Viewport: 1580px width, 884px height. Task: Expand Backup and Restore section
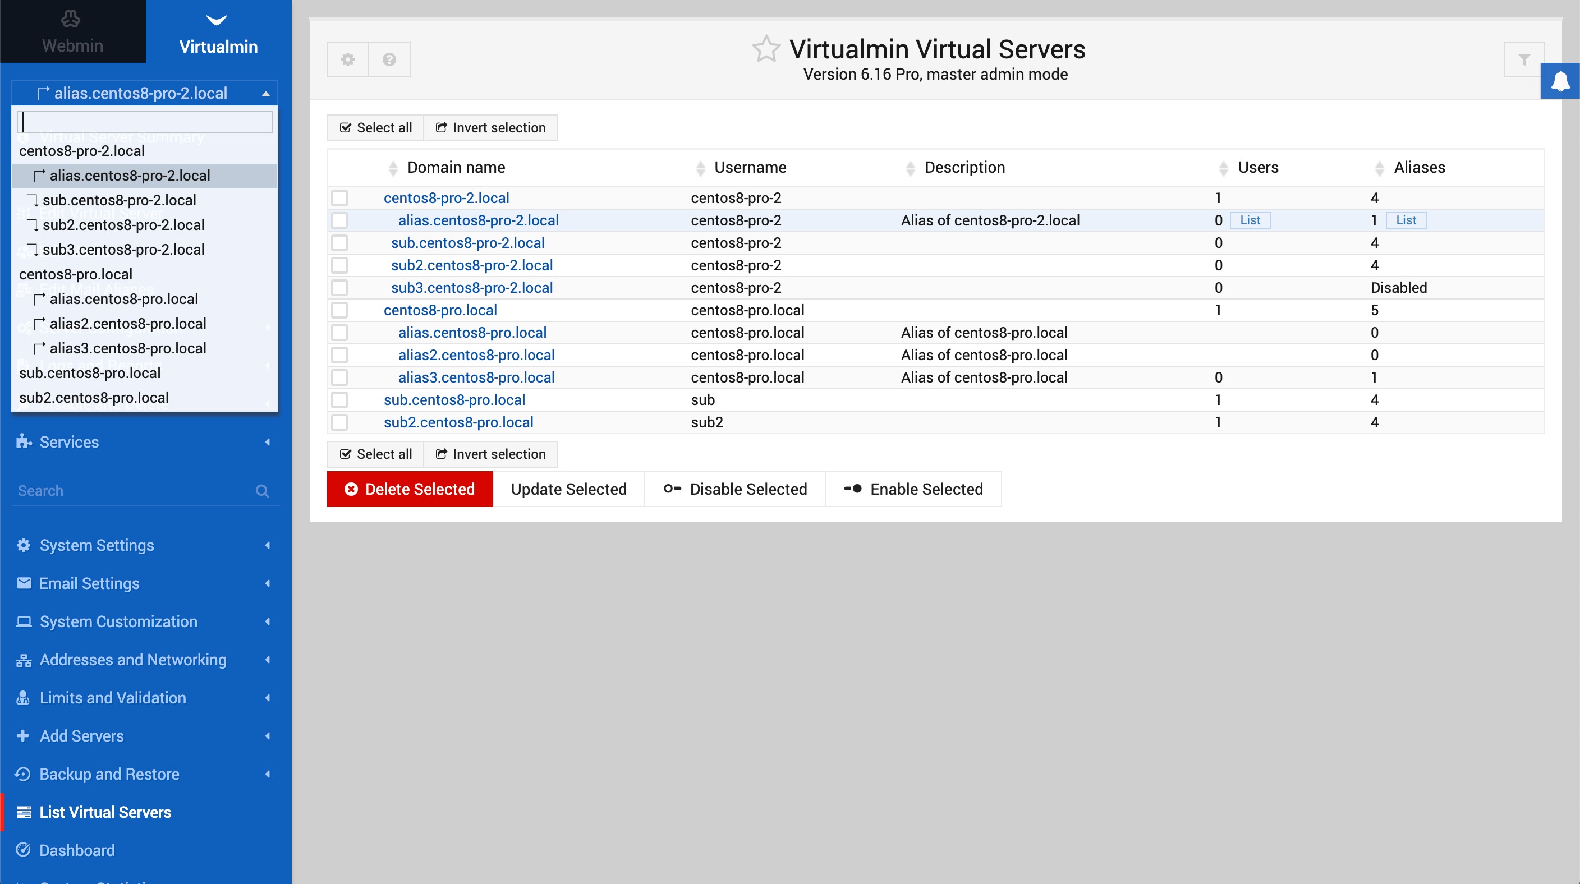(268, 773)
